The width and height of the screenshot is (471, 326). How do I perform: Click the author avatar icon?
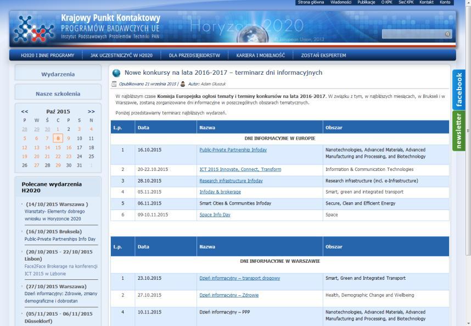pyautogui.click(x=183, y=84)
